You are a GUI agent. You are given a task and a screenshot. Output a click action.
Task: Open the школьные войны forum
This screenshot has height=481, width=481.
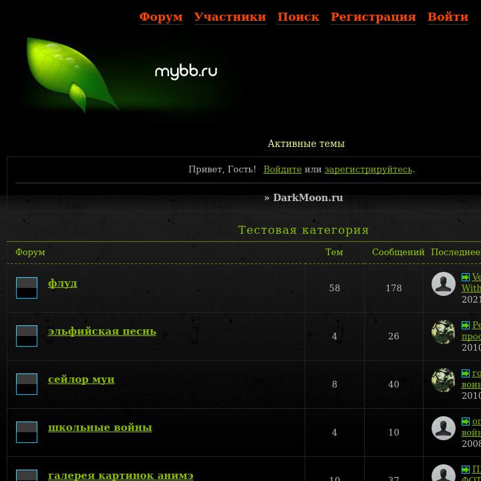(100, 428)
